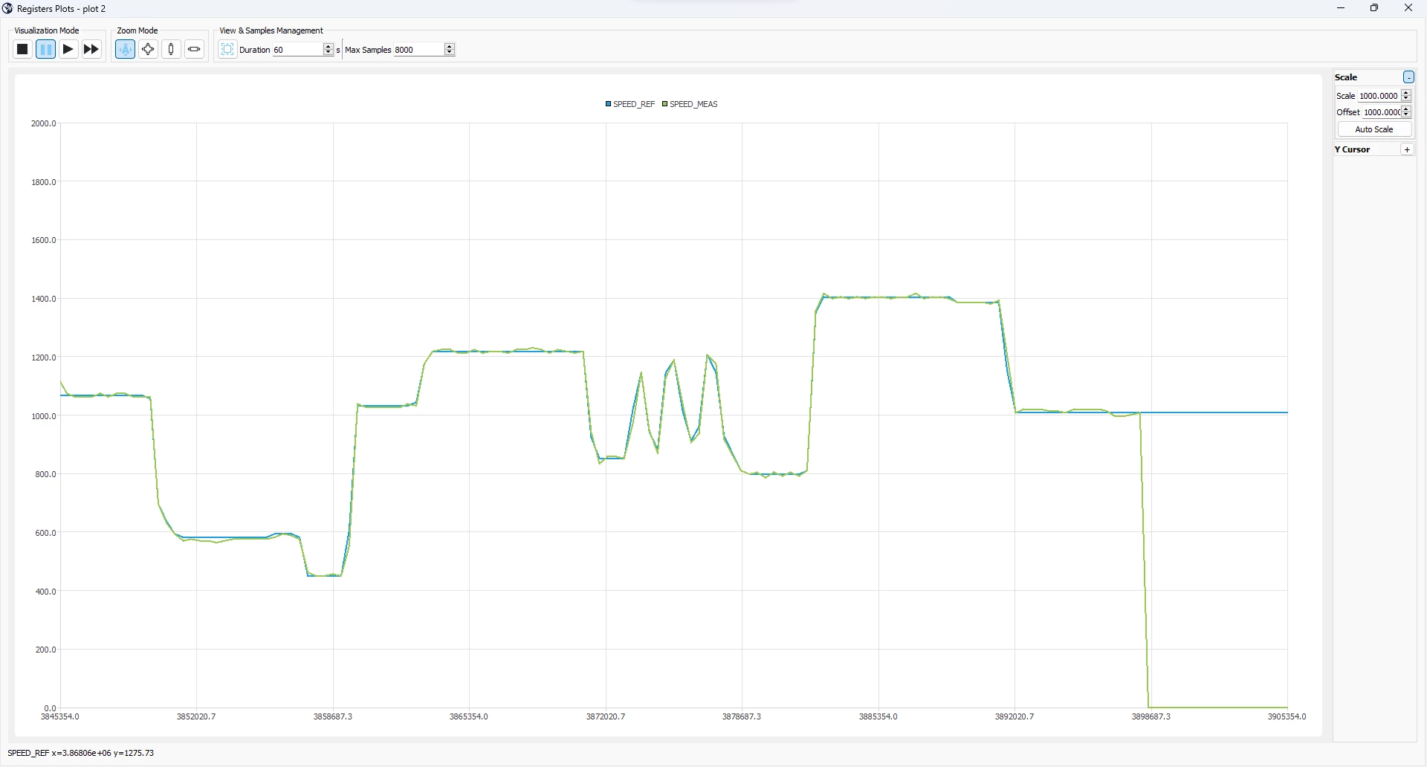This screenshot has width=1427, height=767.
Task: Collapse the Scale panel section
Action: pos(1408,77)
